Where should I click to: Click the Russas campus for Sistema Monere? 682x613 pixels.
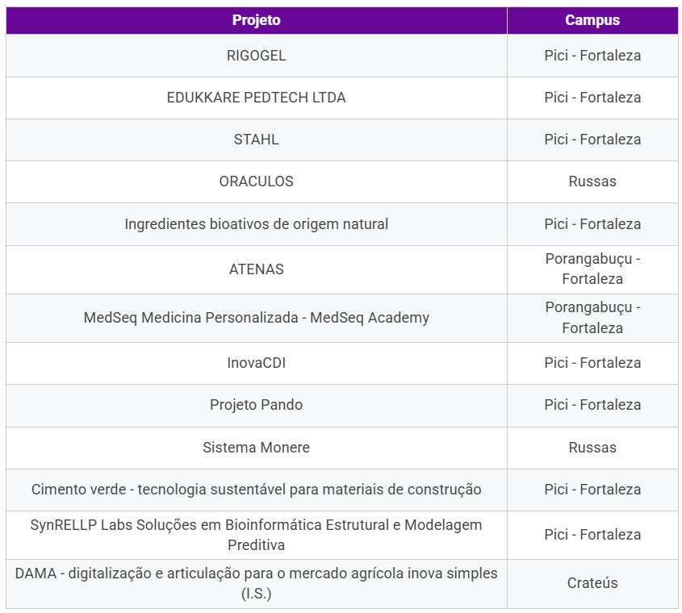click(x=592, y=447)
